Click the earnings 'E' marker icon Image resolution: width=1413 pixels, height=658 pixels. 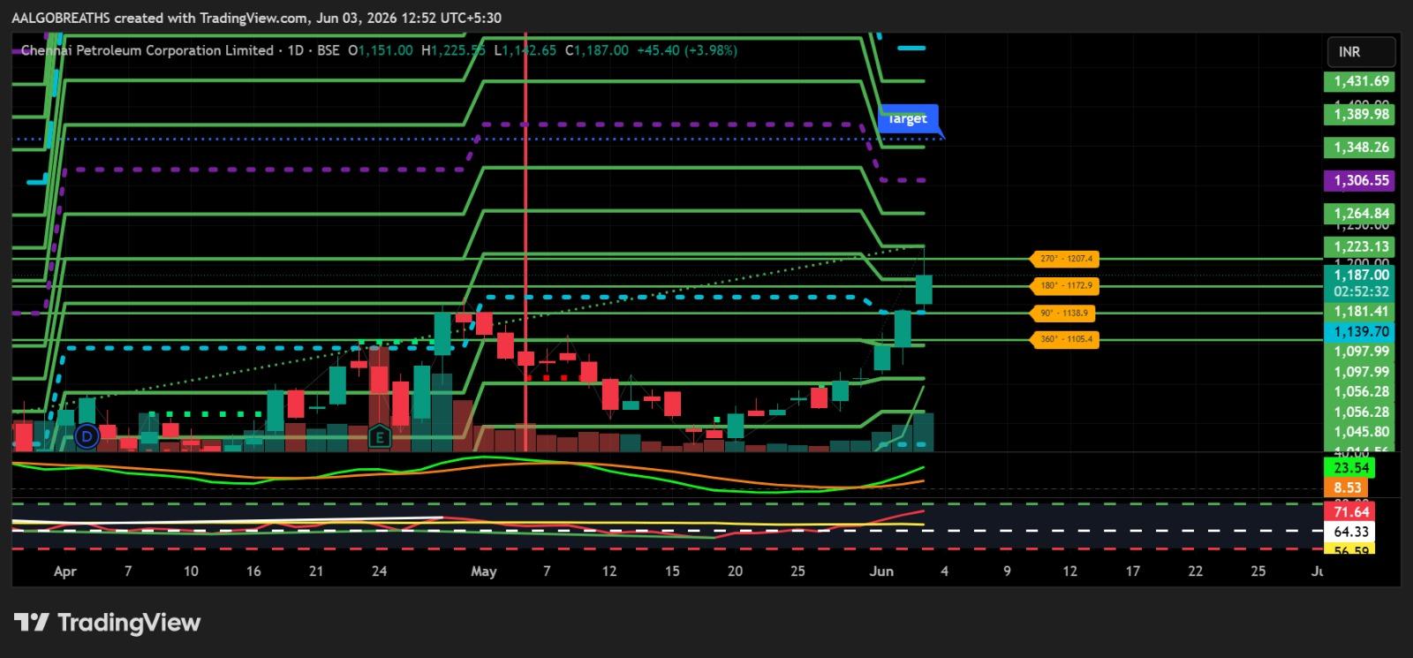[x=380, y=435]
